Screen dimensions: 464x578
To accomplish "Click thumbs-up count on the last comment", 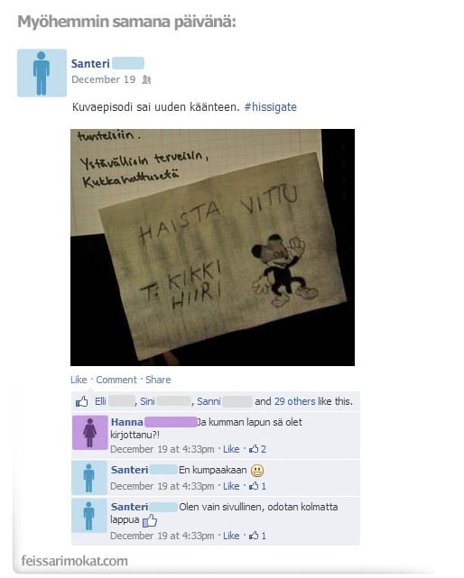I will coord(257,536).
